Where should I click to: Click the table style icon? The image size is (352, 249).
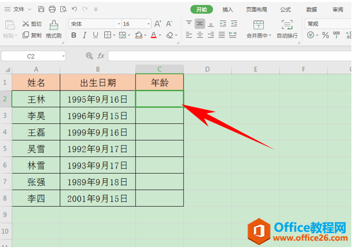coord(123,35)
